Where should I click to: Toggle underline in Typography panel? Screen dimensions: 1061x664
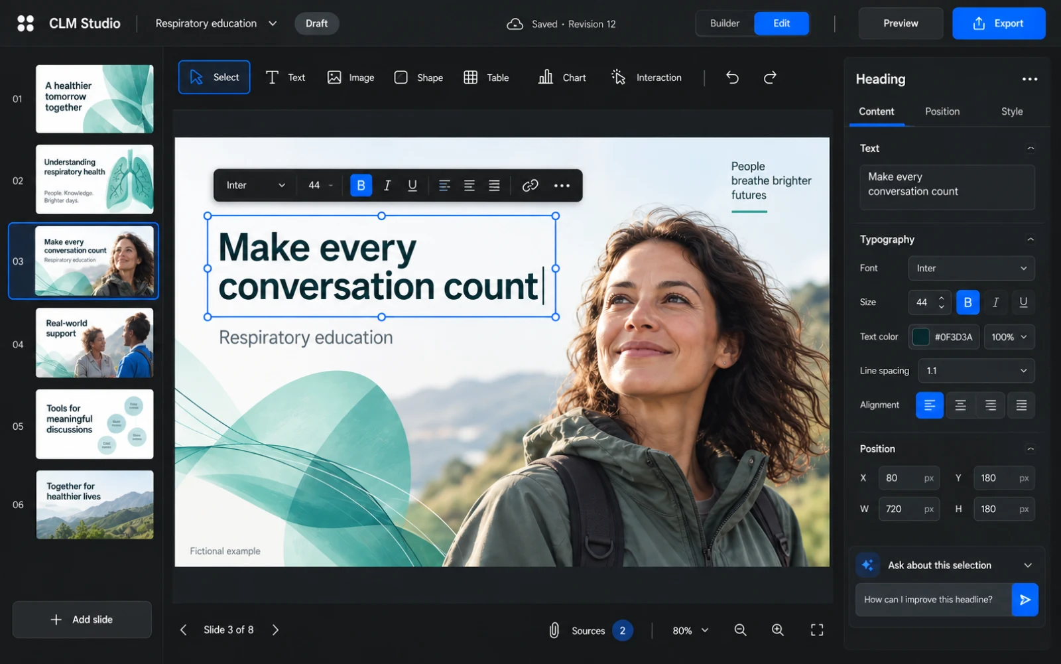tap(1023, 302)
